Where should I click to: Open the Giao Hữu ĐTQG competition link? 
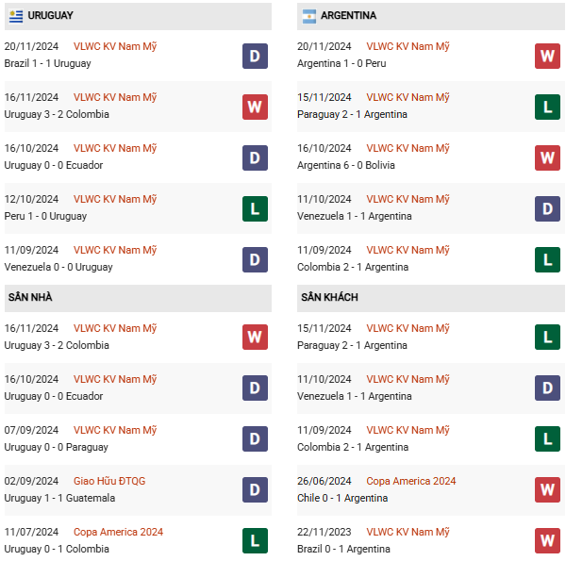click(x=109, y=481)
